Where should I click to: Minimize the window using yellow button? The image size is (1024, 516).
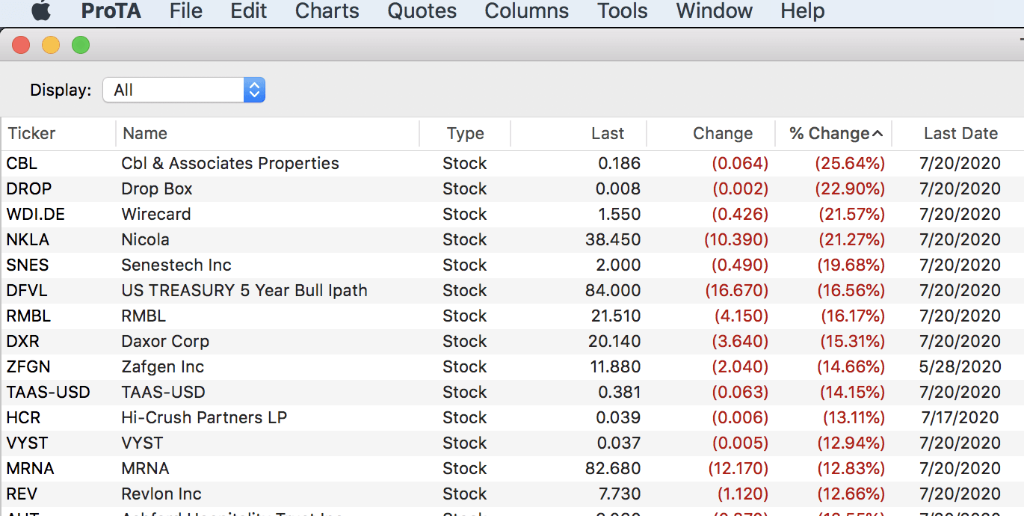point(51,46)
